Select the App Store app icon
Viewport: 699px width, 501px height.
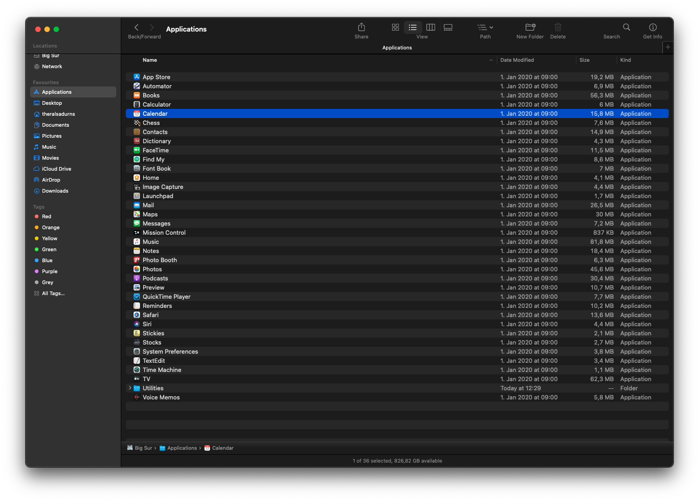[x=137, y=77]
